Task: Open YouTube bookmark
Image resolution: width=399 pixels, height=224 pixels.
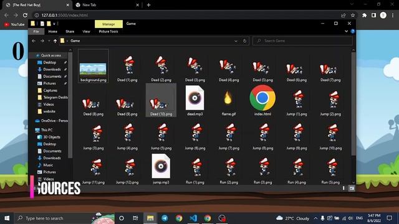Action: click(x=14, y=24)
